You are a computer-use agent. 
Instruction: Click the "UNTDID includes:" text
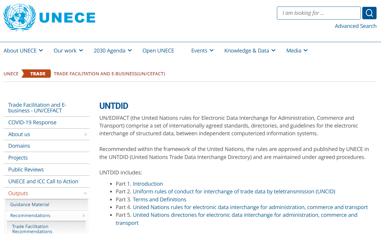(121, 173)
